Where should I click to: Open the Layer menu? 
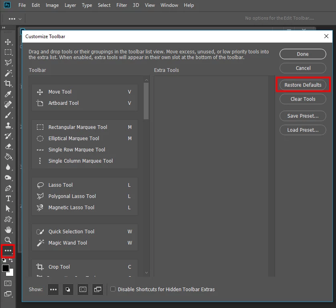point(70,5)
